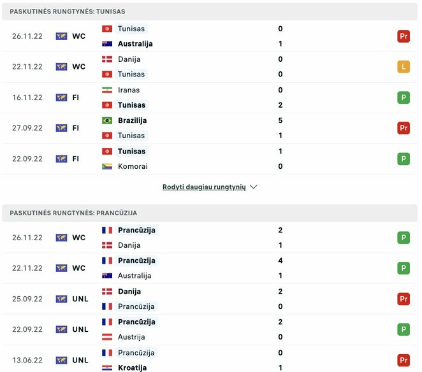Open the Australija team name in Tunisas section
422x372 pixels.
[135, 44]
